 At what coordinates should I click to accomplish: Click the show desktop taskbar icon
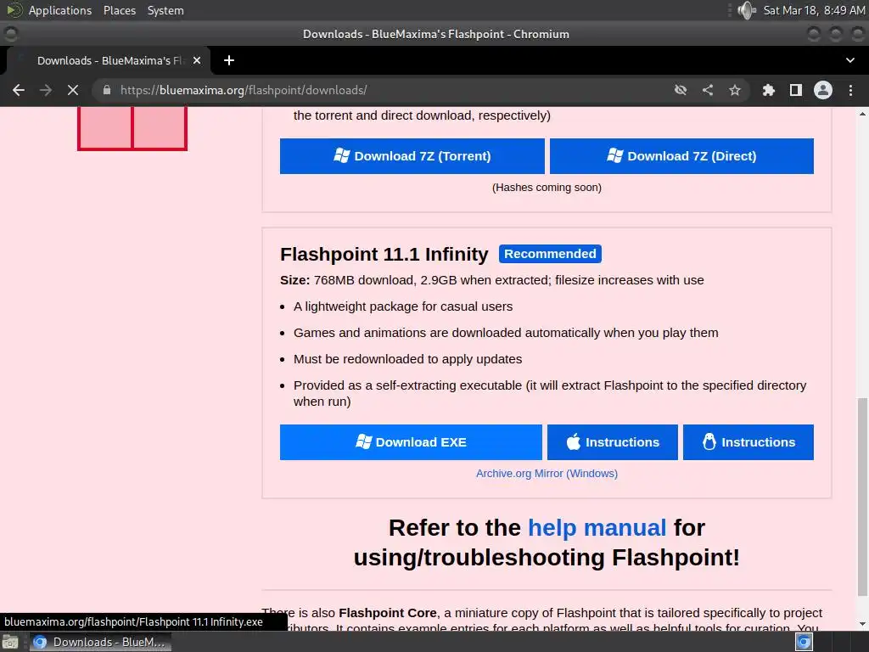[10, 642]
